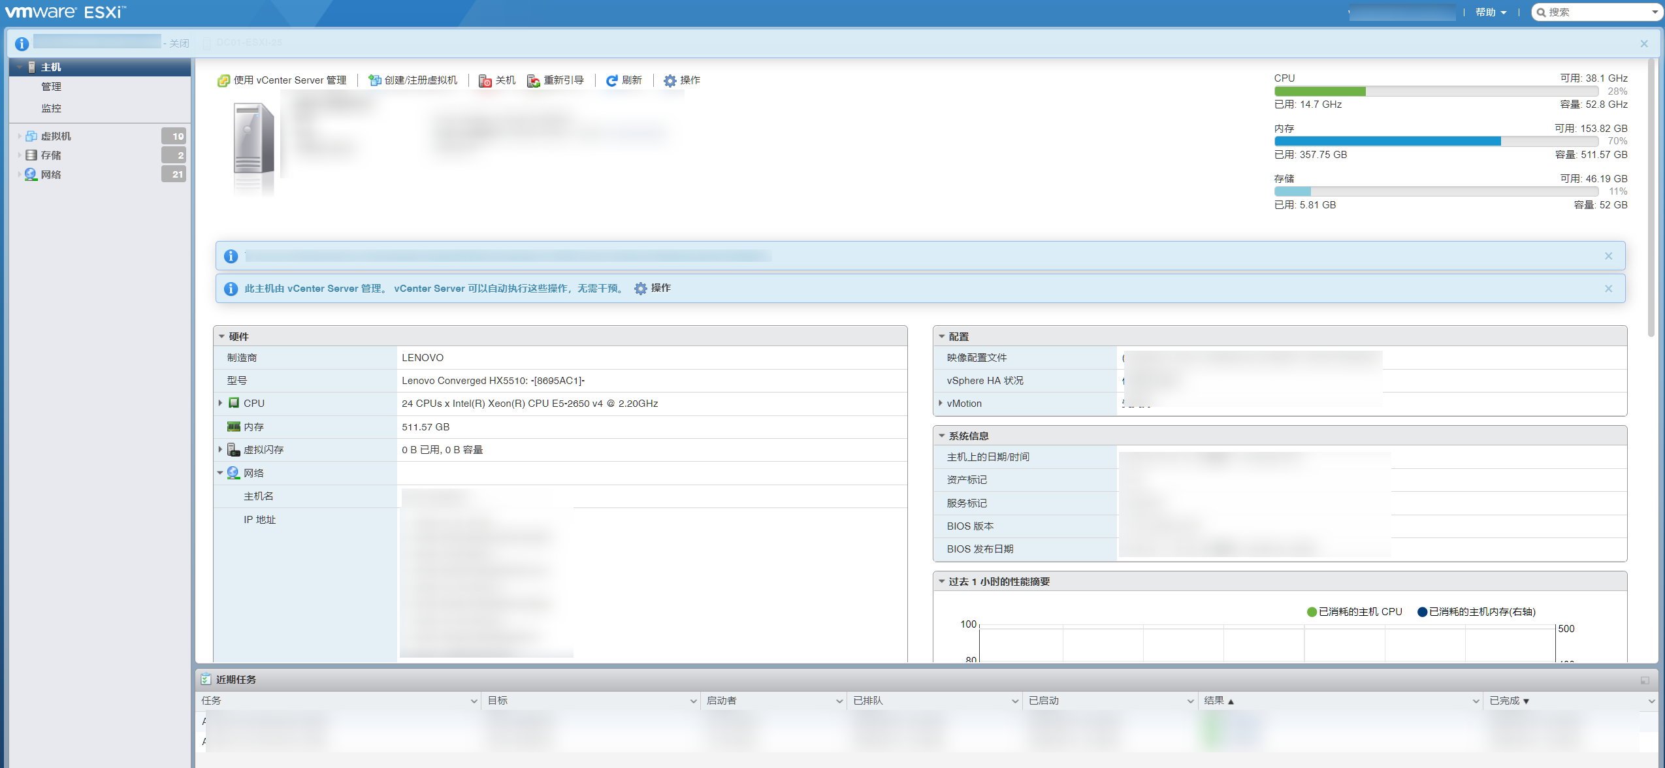Collapse the 配置 panel
The image size is (1665, 768).
coord(941,336)
